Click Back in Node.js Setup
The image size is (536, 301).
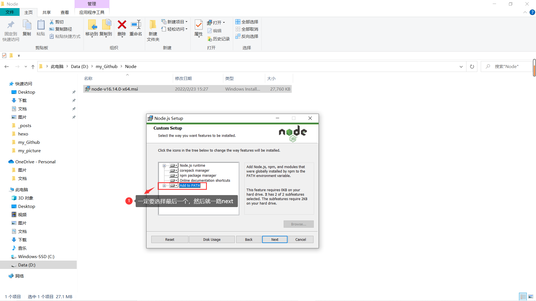click(249, 239)
